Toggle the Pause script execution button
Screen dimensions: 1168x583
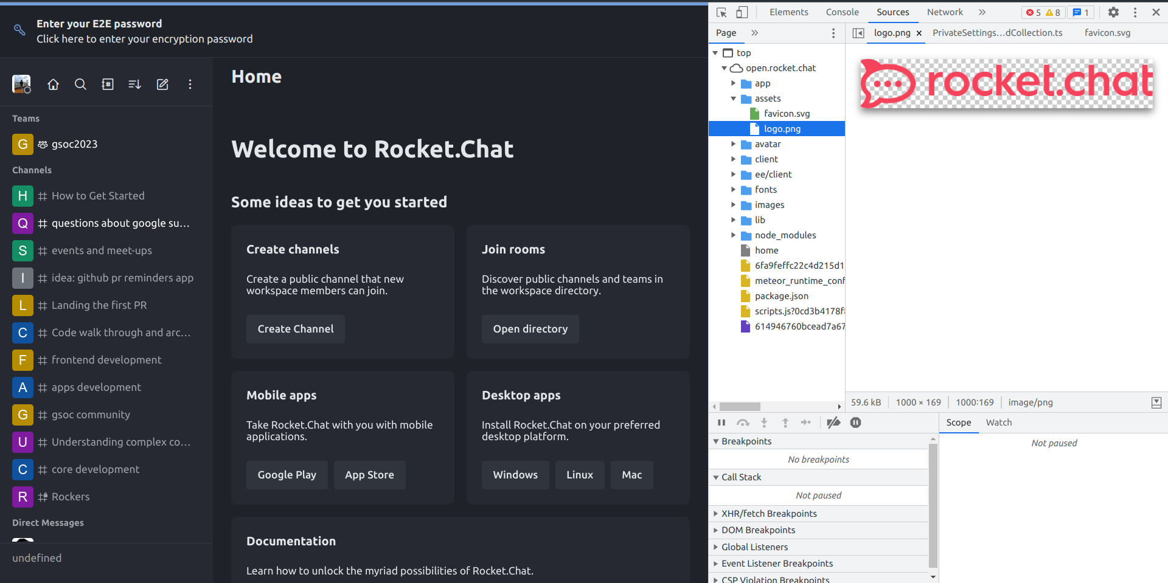(722, 423)
